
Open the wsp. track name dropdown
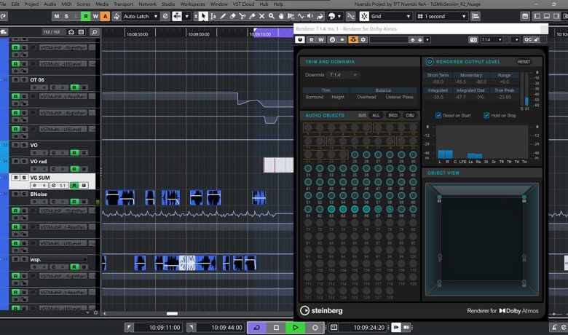[58, 259]
